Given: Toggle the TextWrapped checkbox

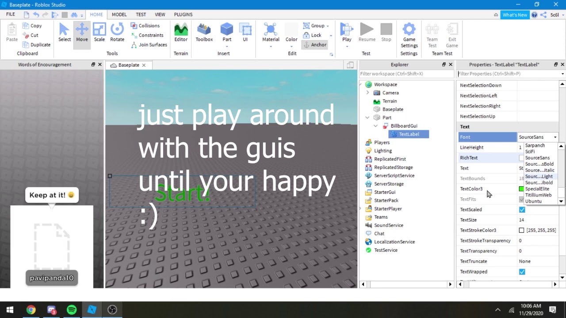Looking at the screenshot, I should 522,272.
